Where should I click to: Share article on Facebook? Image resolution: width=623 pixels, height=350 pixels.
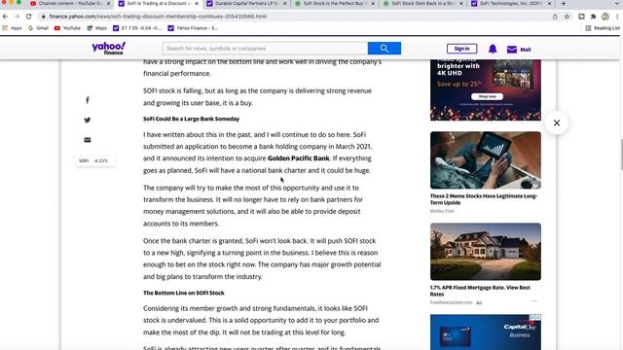[x=88, y=100]
